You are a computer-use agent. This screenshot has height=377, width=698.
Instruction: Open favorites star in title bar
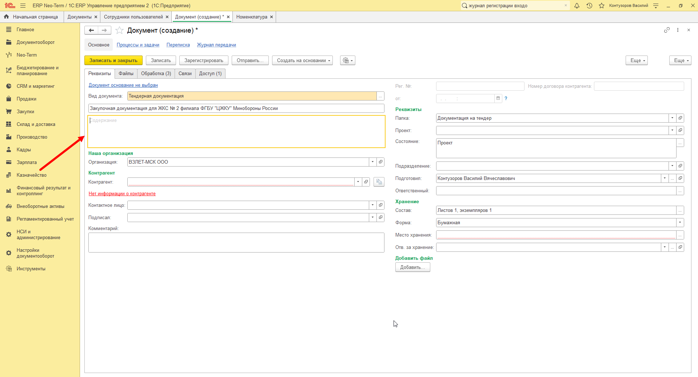tap(602, 5)
